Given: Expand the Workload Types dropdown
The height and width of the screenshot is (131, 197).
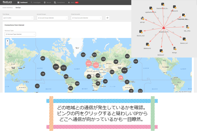Looking at the screenshot, I should pos(20,34).
